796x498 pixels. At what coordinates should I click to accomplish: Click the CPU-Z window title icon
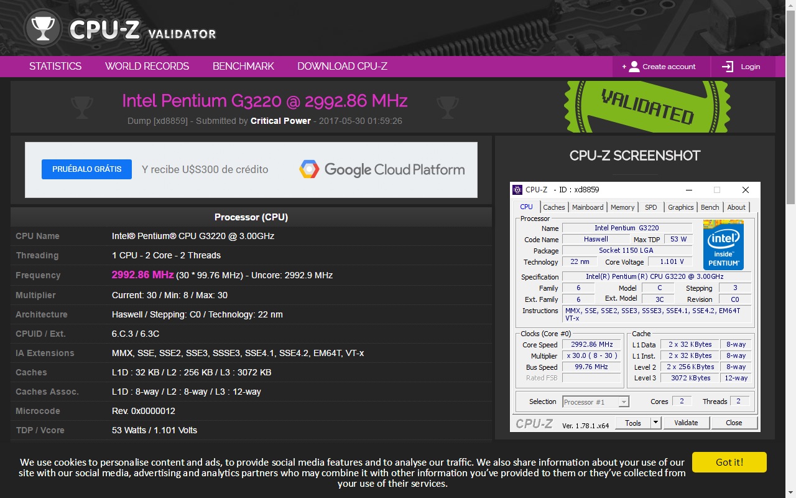(x=517, y=190)
